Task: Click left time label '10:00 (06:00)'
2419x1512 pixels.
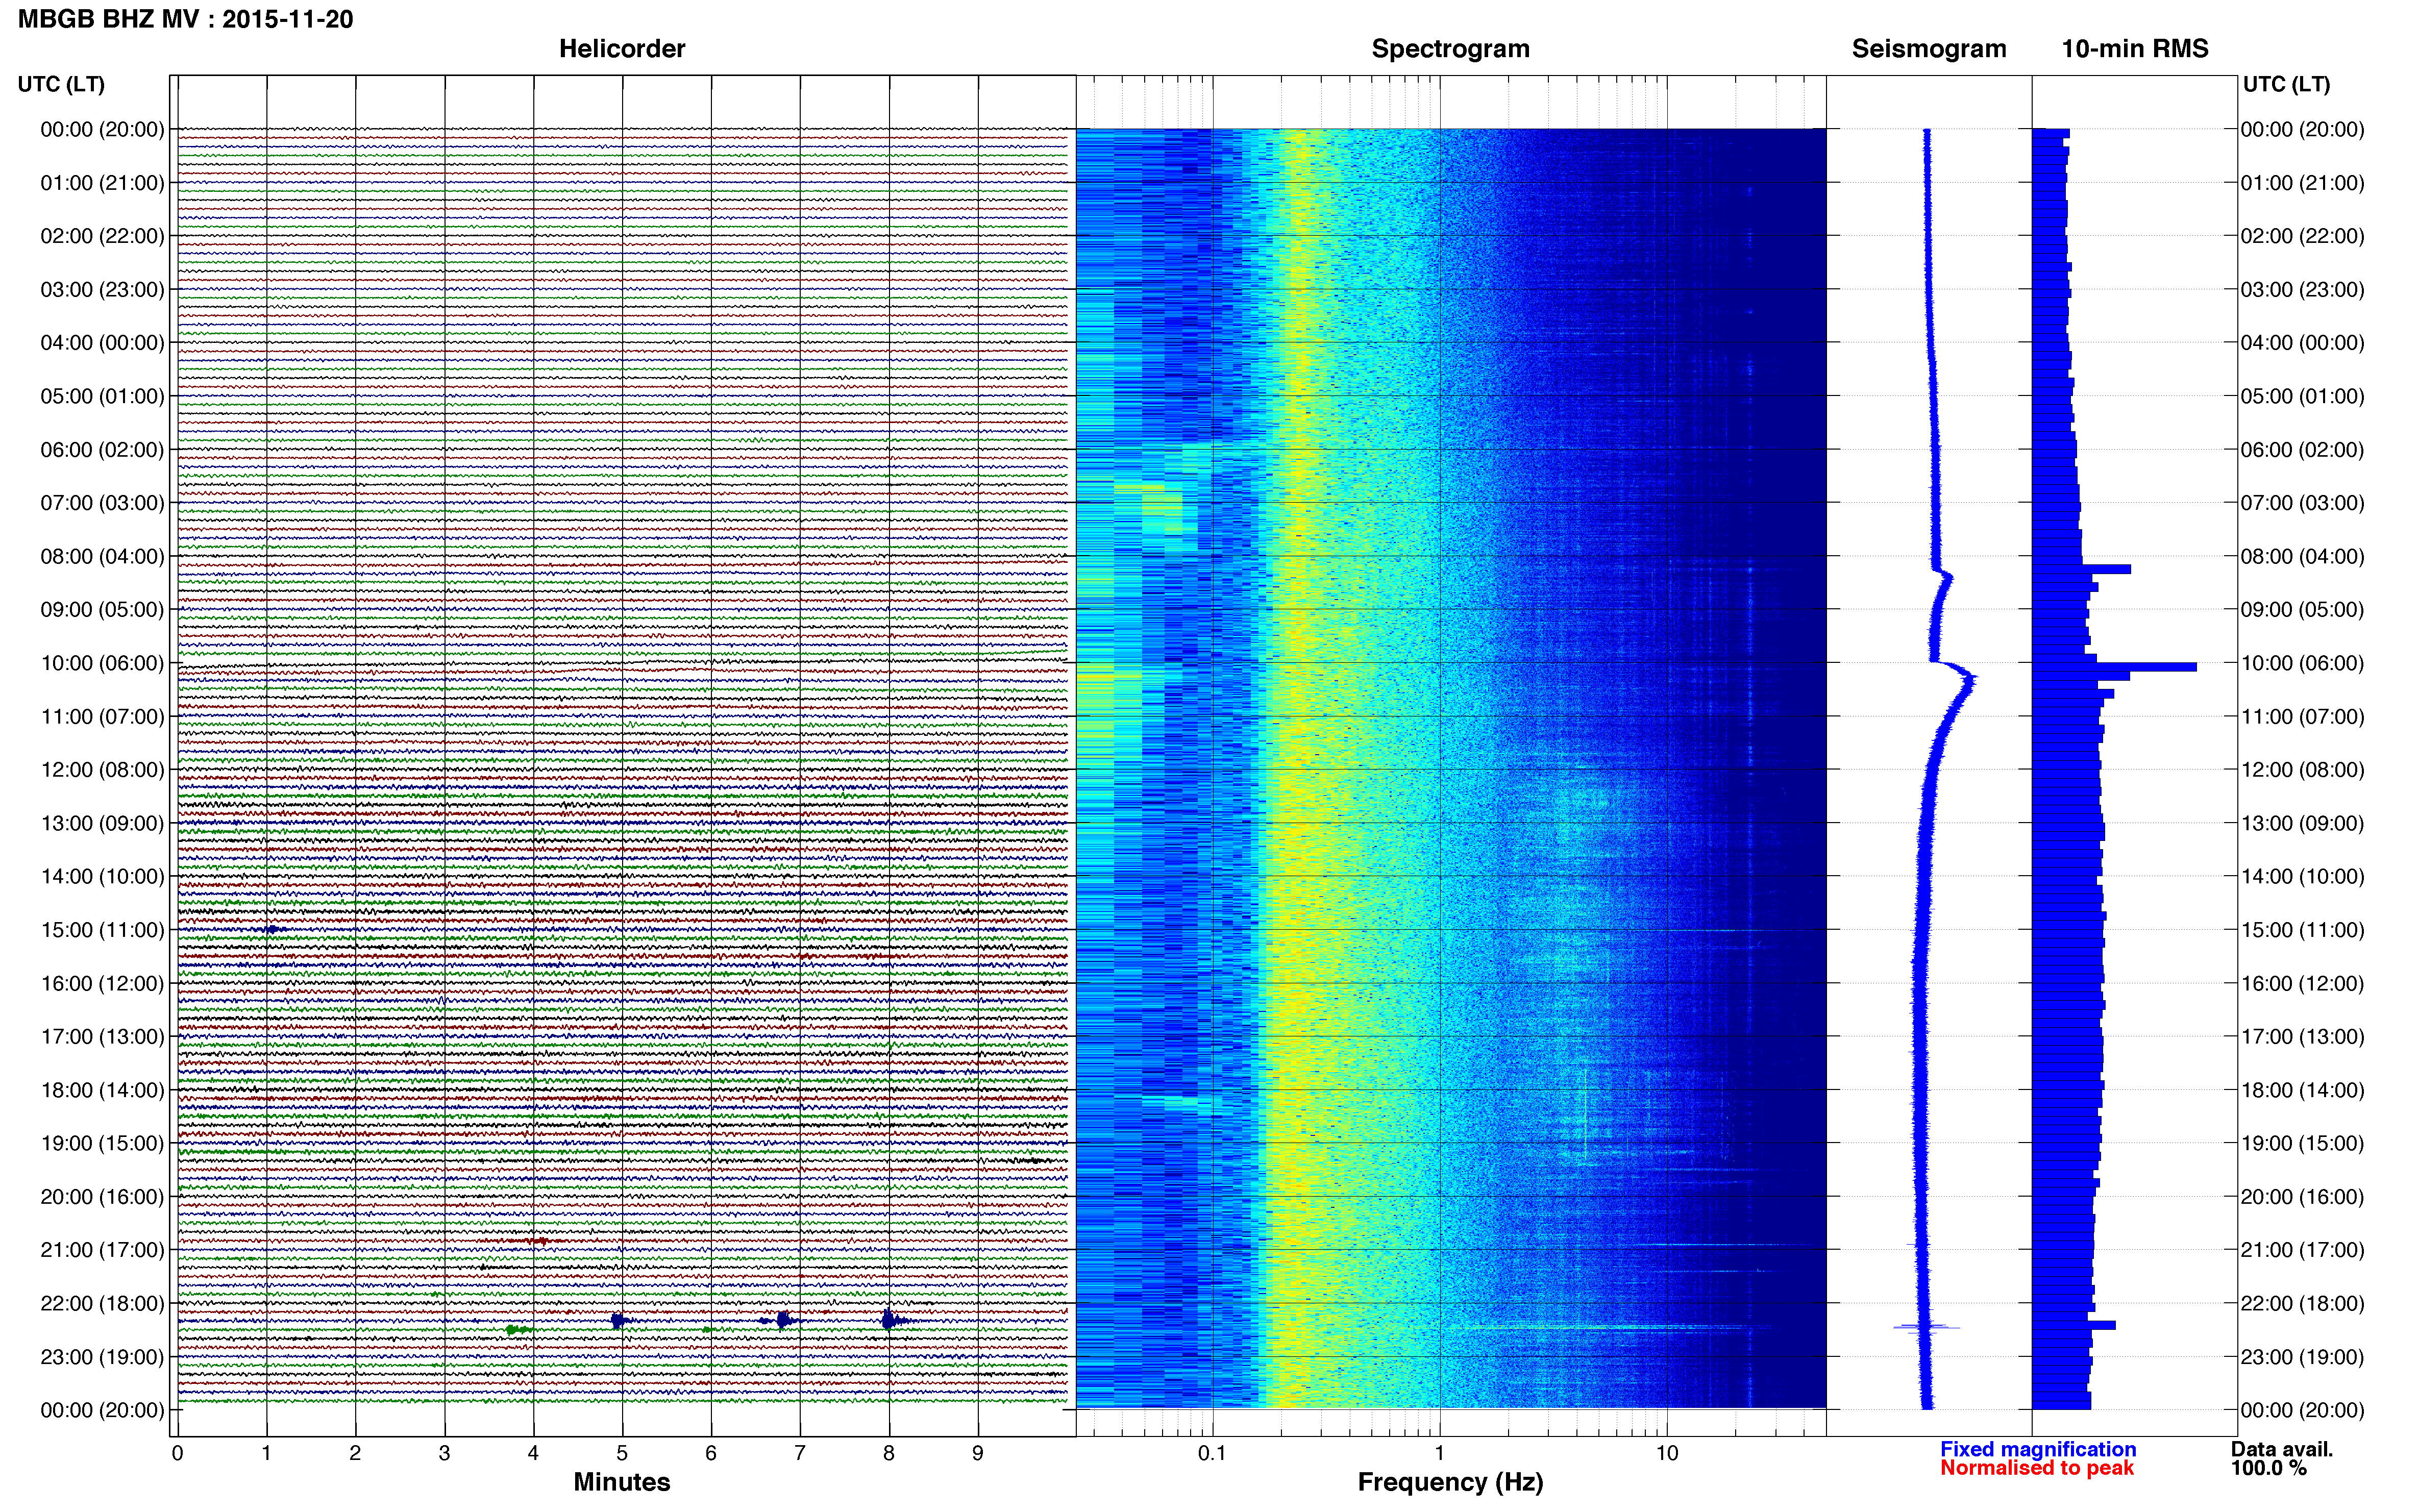Action: pyautogui.click(x=102, y=663)
